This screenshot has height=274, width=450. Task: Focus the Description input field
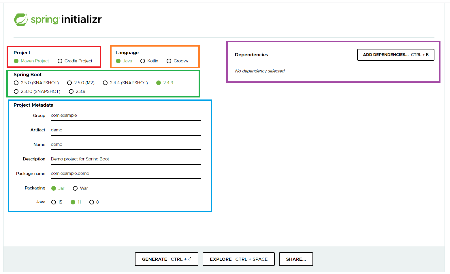click(126, 159)
